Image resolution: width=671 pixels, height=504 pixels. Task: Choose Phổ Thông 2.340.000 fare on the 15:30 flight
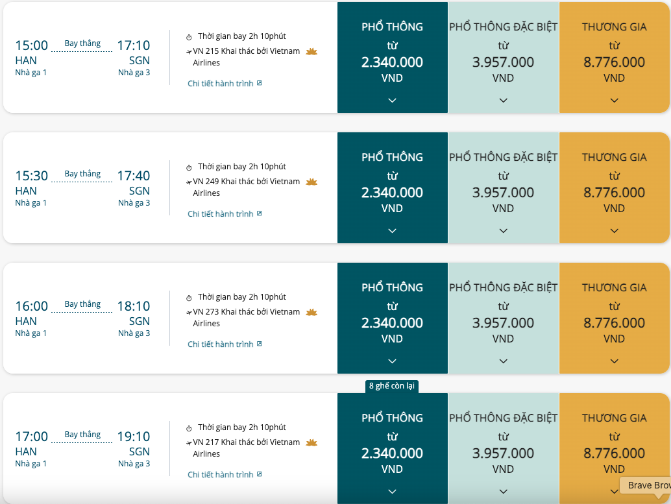[393, 188]
